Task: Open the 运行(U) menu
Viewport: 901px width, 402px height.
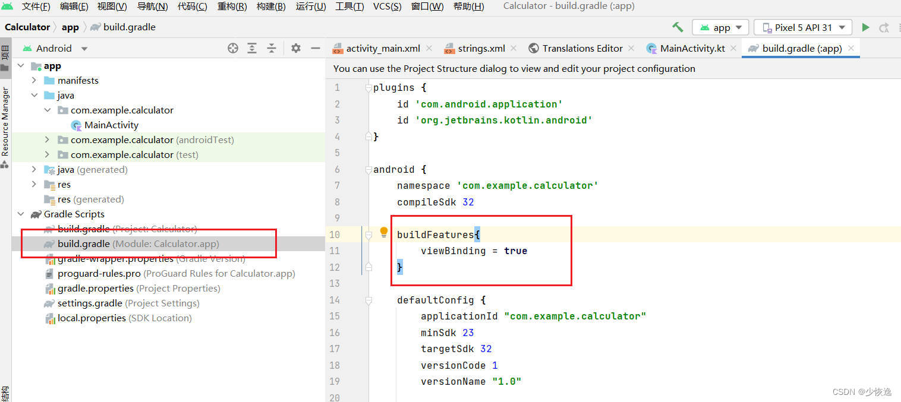Action: pos(311,7)
